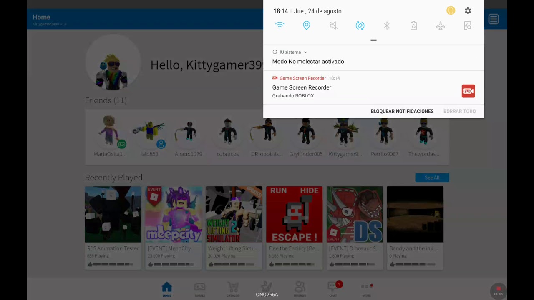Image resolution: width=534 pixels, height=300 pixels.
Task: Select Catalog tab in bottom bar
Action: [x=233, y=289]
